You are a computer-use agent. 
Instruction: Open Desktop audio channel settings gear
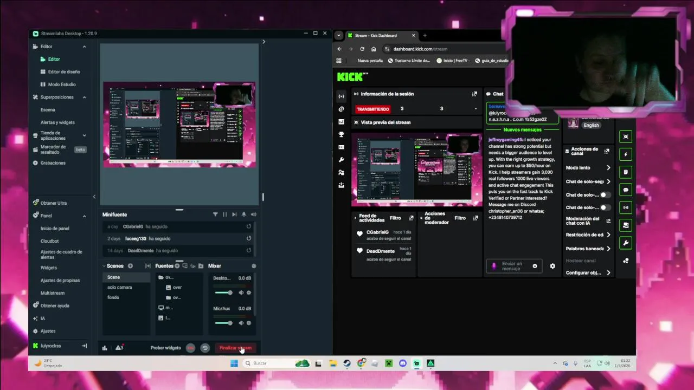249,292
